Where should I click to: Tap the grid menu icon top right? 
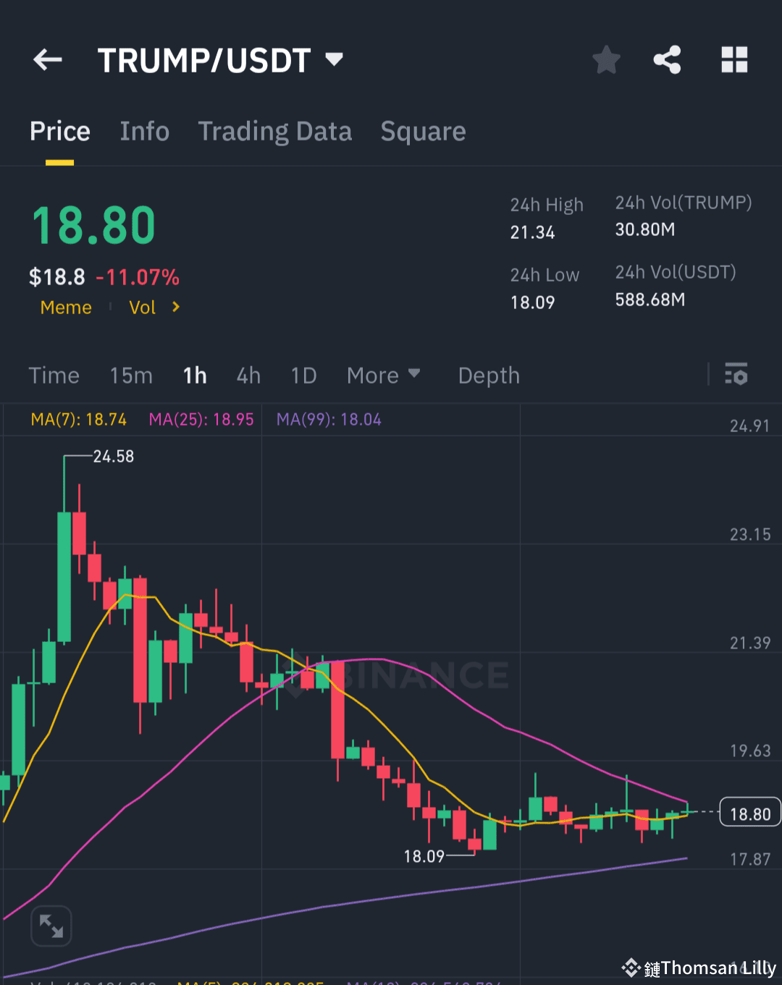coord(734,60)
